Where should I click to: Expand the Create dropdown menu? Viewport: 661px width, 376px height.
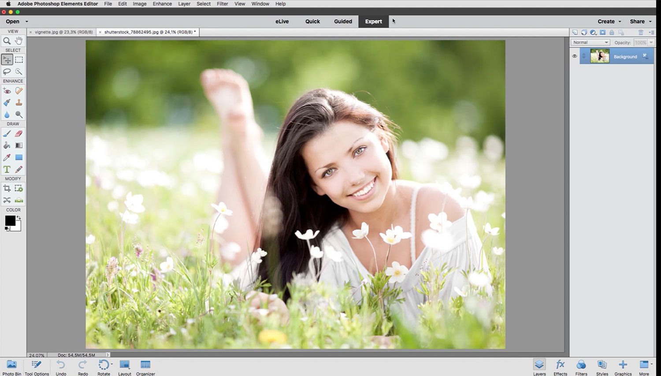click(x=609, y=21)
